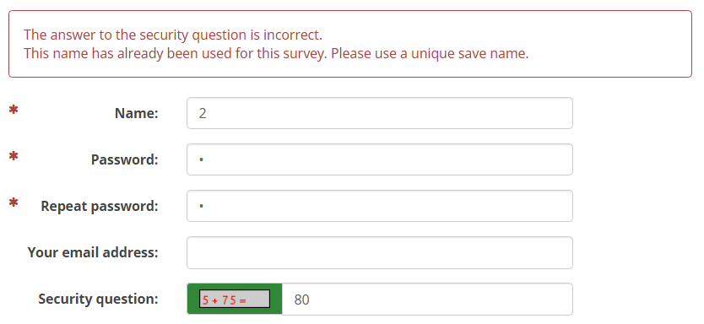Click the Security question label

98,299
